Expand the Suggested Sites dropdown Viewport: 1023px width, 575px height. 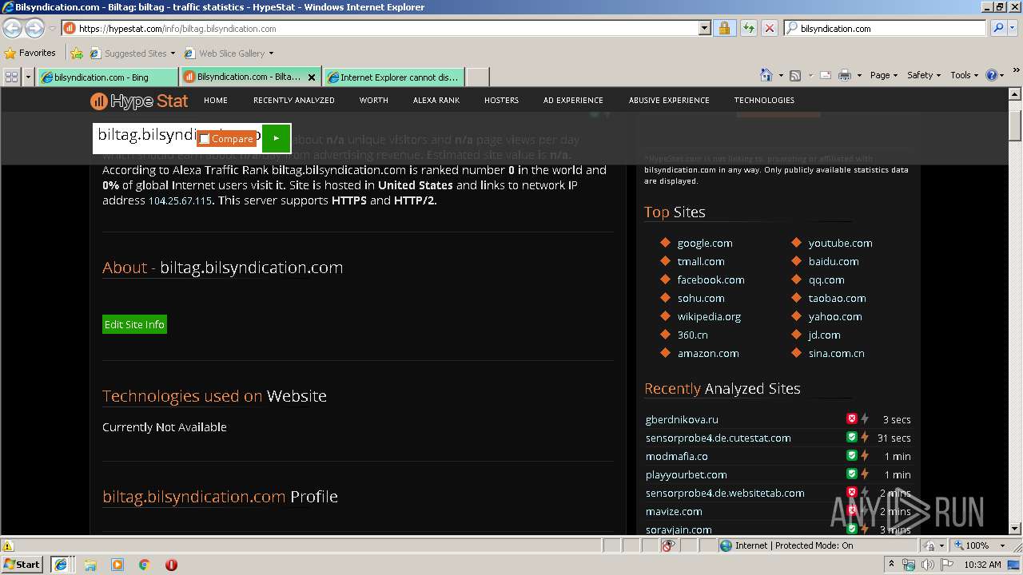coord(173,54)
